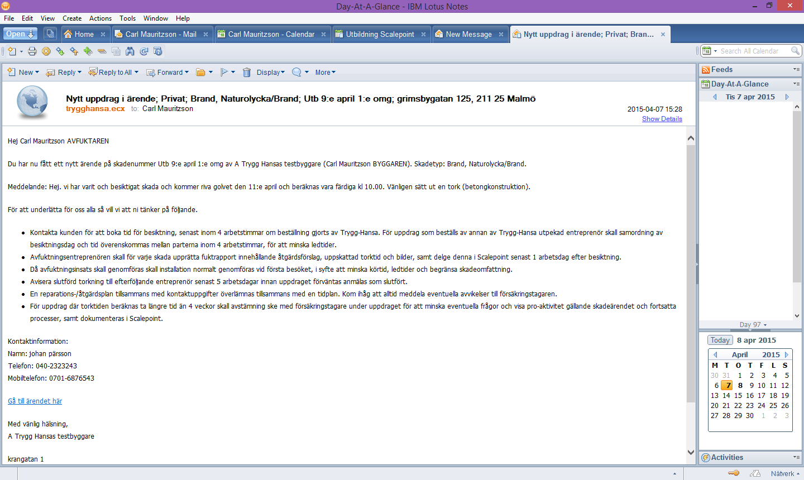Switch to Carl Mauritzson - Mail tab

[161, 34]
